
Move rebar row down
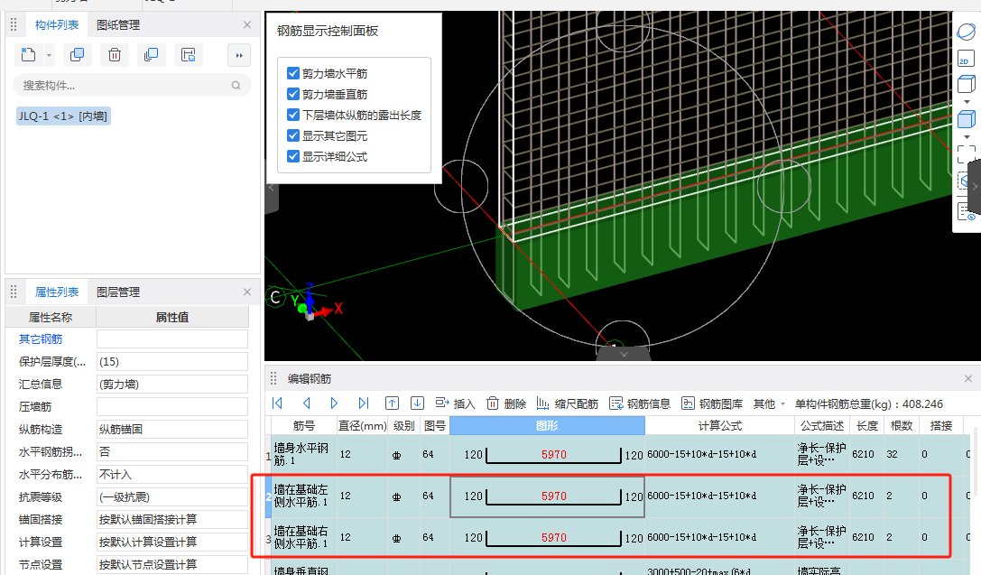click(x=417, y=403)
